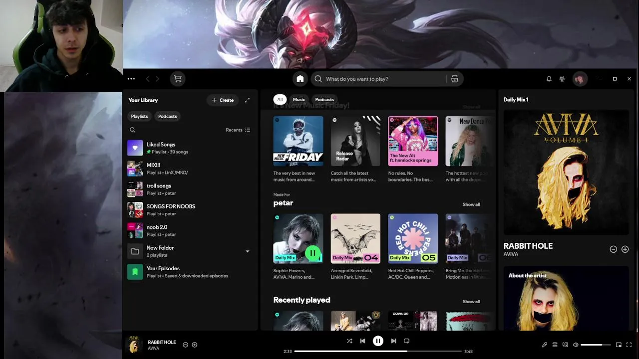Viewport: 639px width, 359px height.
Task: Open Daily Mix 04 card
Action: [355, 247]
